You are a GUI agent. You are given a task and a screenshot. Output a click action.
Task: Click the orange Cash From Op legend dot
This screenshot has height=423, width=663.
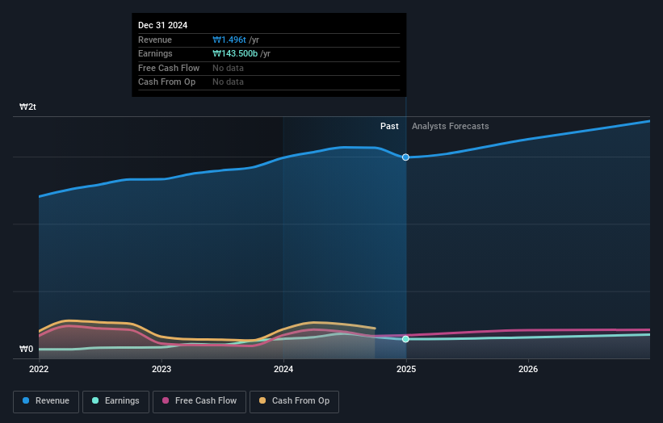[262, 400]
